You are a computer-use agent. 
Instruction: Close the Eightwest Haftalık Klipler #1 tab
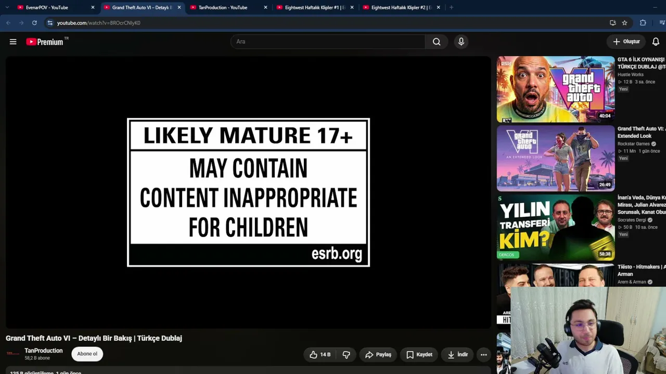coord(352,7)
